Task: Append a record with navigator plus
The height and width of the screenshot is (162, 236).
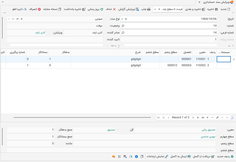Action: pyautogui.click(x=208, y=118)
